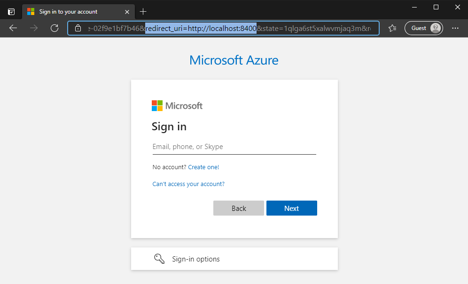
Task: Follow the 'Create one!' link
Action: coord(203,167)
